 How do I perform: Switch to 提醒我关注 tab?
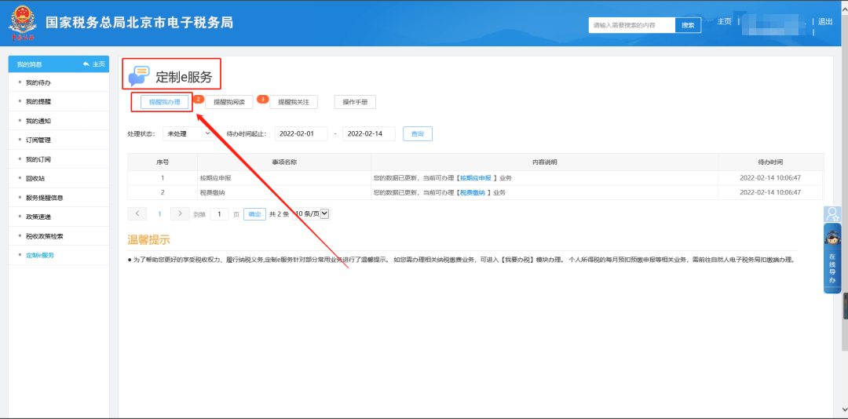click(294, 102)
